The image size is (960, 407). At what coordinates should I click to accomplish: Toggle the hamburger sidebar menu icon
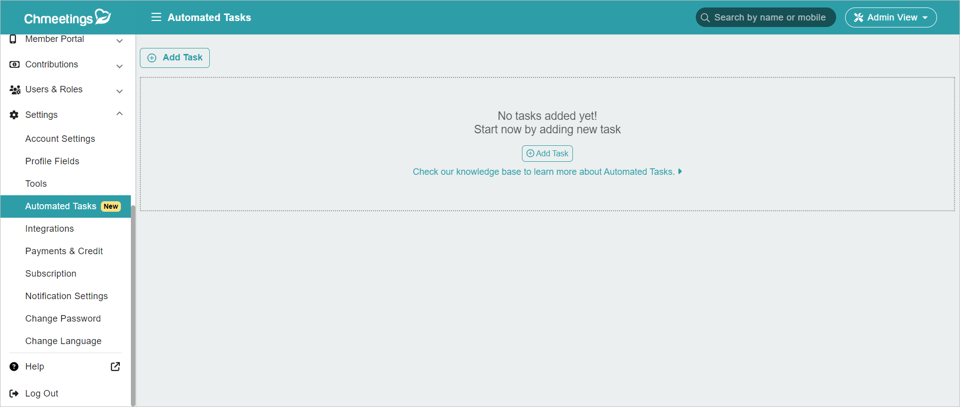click(x=156, y=17)
